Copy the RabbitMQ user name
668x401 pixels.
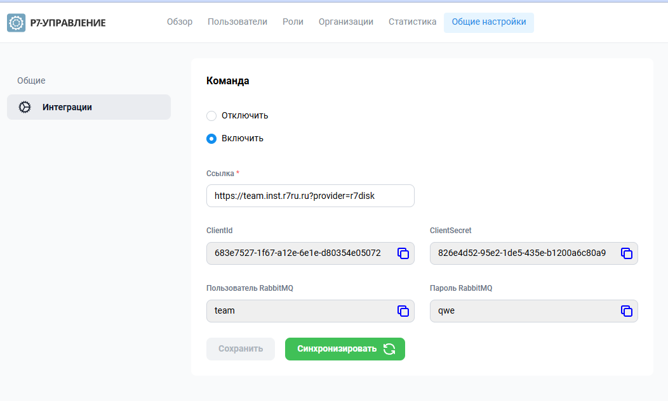point(403,311)
